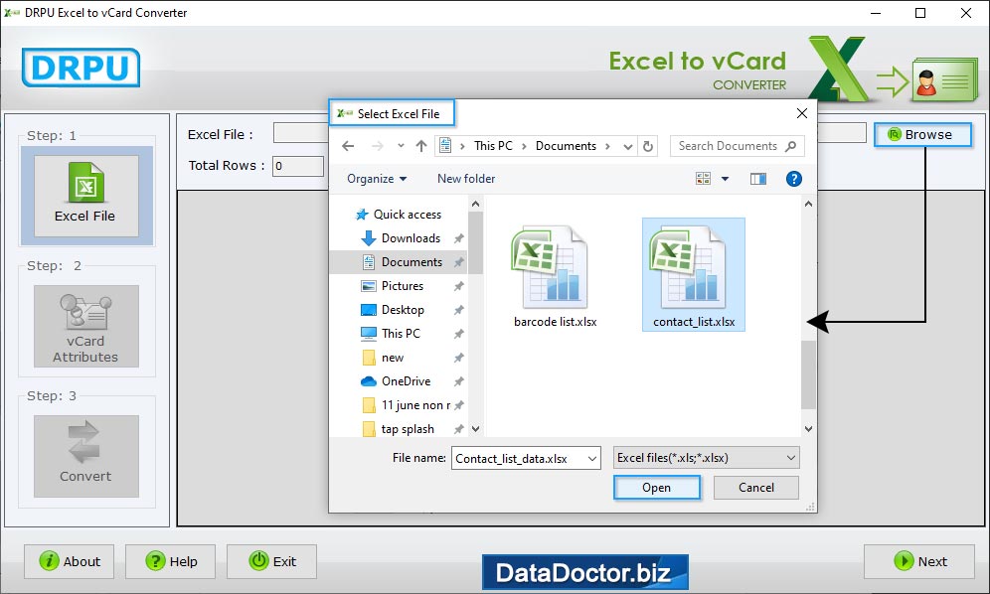Click the Downloads arrow icon in sidebar
This screenshot has height=594, width=990.
click(368, 238)
